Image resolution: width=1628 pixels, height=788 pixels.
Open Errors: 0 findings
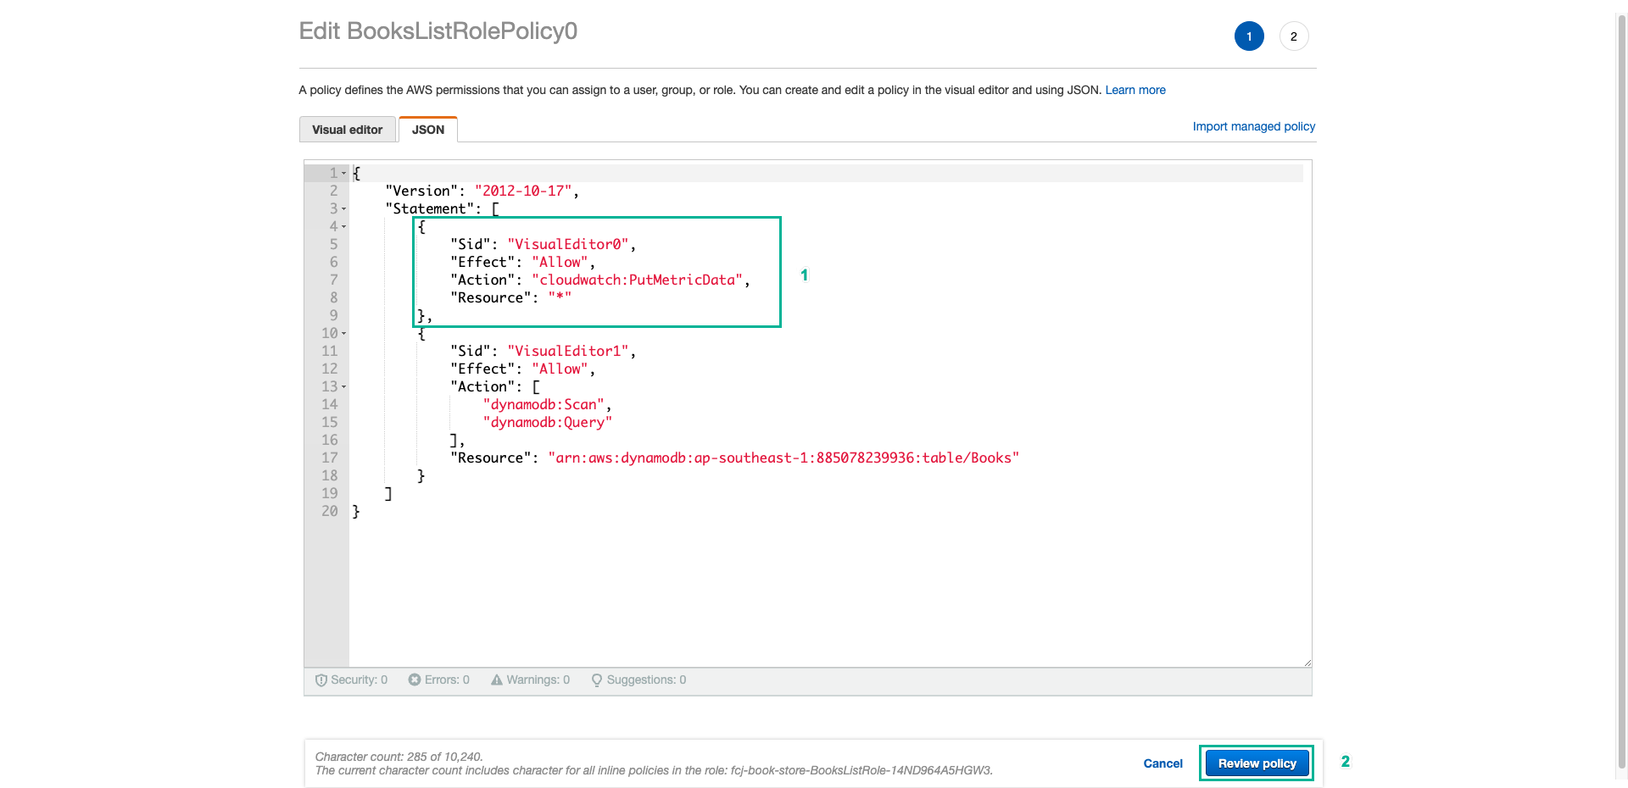pos(439,680)
